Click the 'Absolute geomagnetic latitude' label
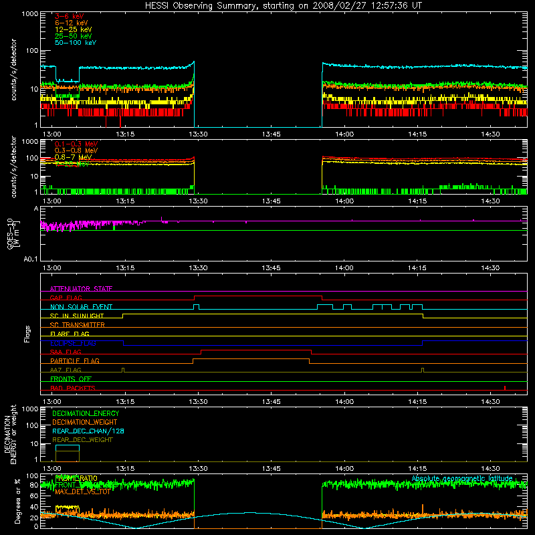Screen dimensions: 535x535 [462, 479]
